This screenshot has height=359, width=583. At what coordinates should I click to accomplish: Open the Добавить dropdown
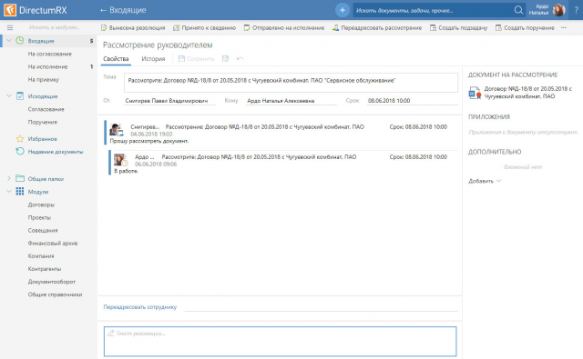point(485,181)
